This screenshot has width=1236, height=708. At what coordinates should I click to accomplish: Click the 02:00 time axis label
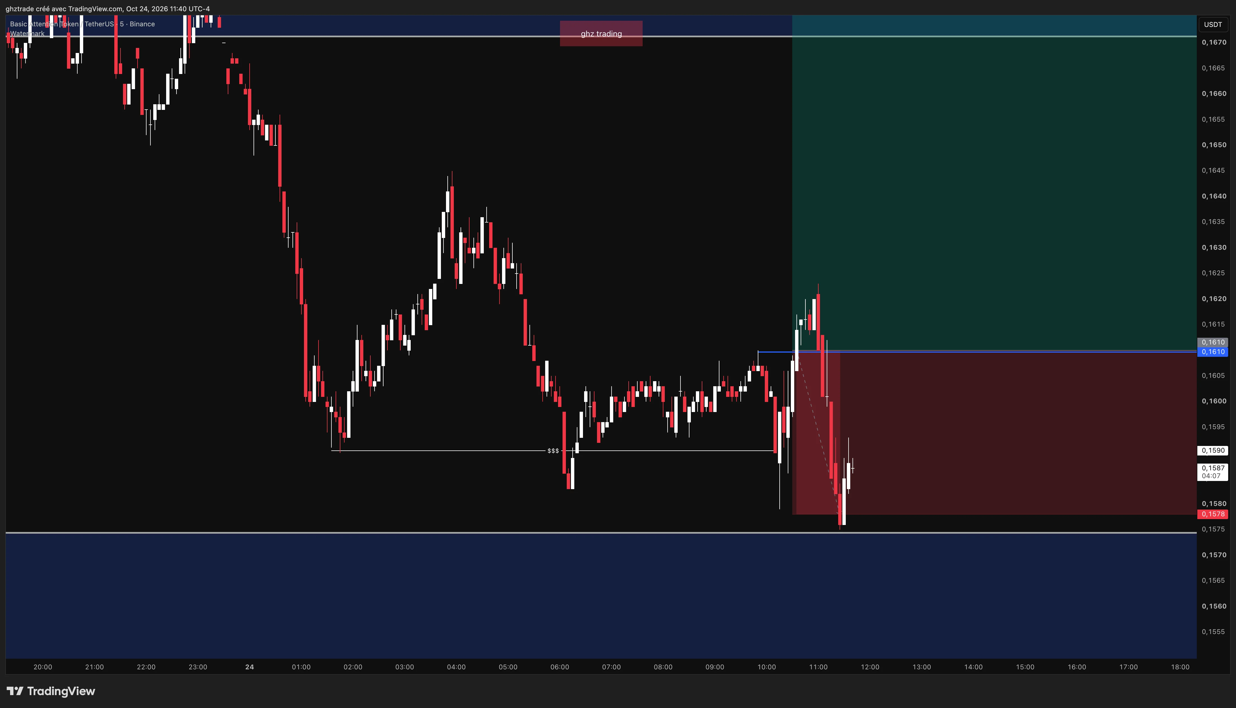pos(353,667)
